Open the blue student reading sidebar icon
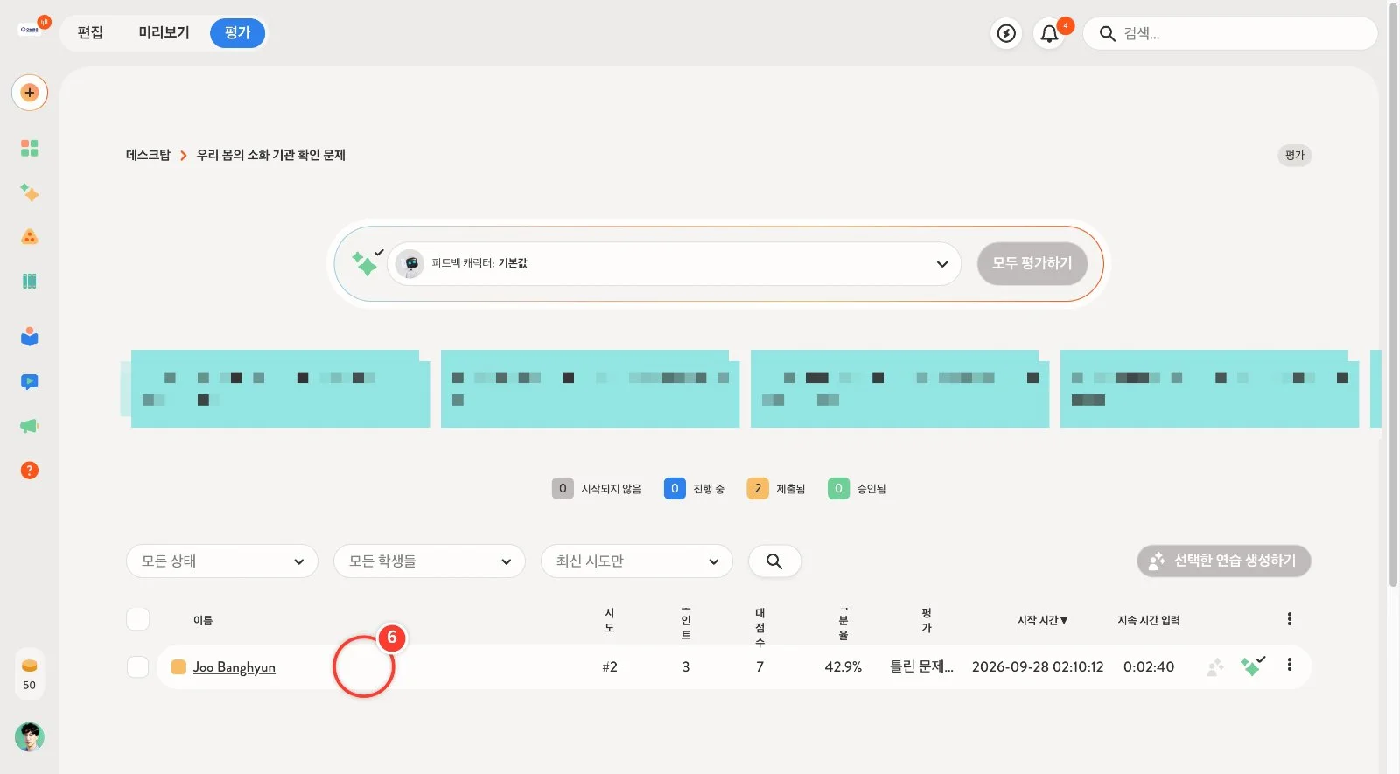Screen dimensions: 1400x774 coord(30,337)
